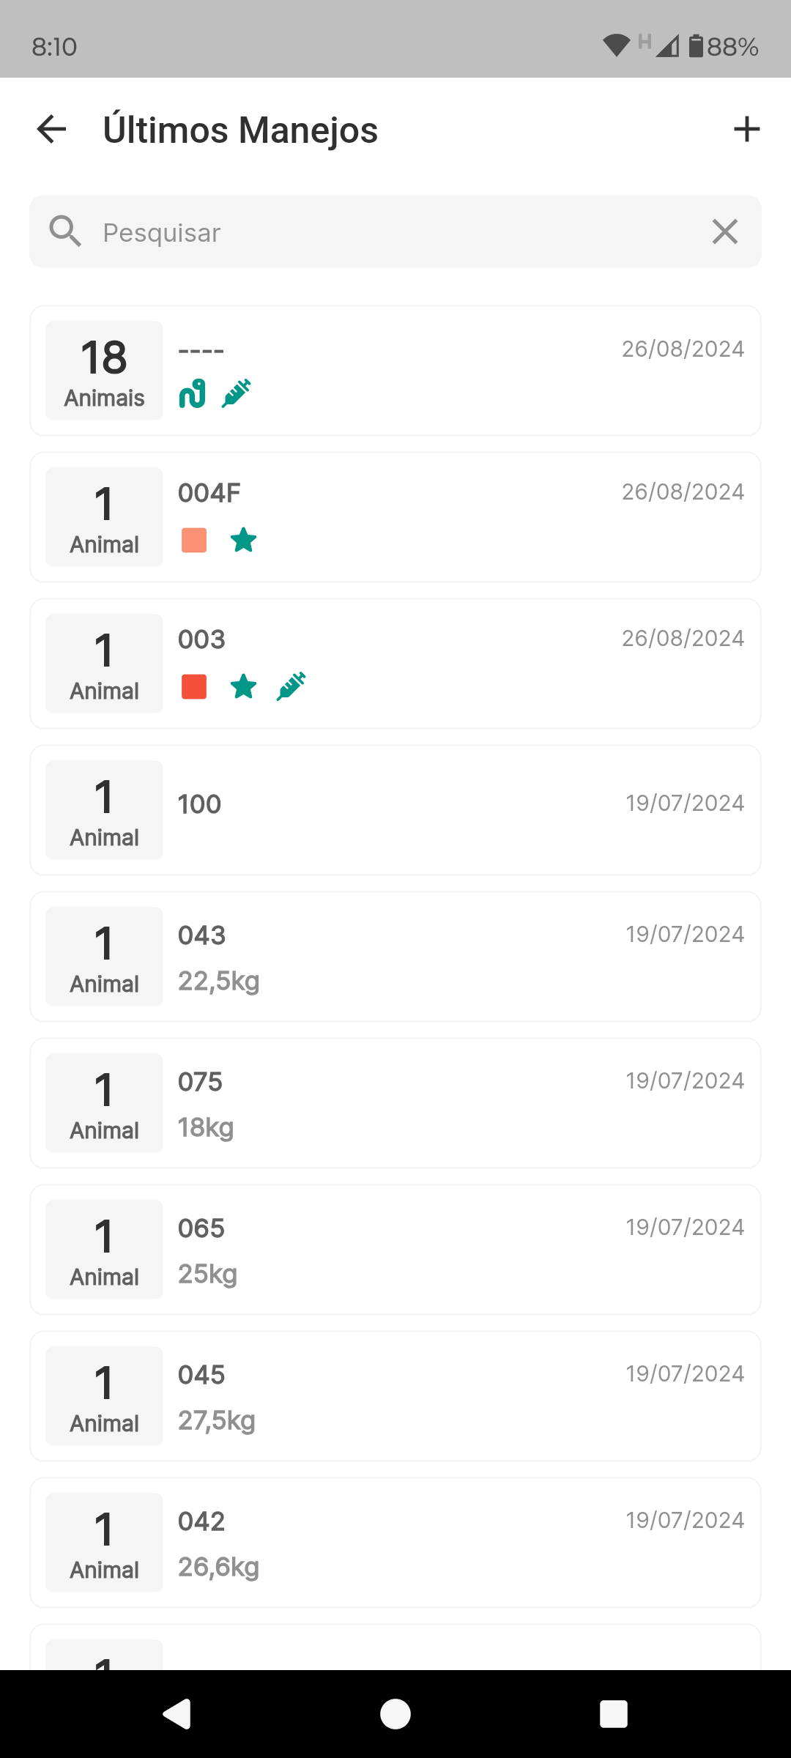Tap the star icon on animal 004F
791x1758 pixels.
pos(243,541)
